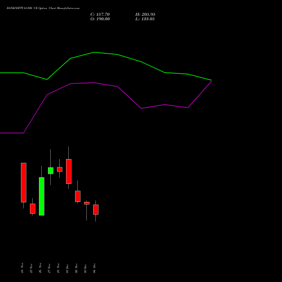
Task: Click the BANKNIFTY CE Option chart title
Action: tap(43, 8)
